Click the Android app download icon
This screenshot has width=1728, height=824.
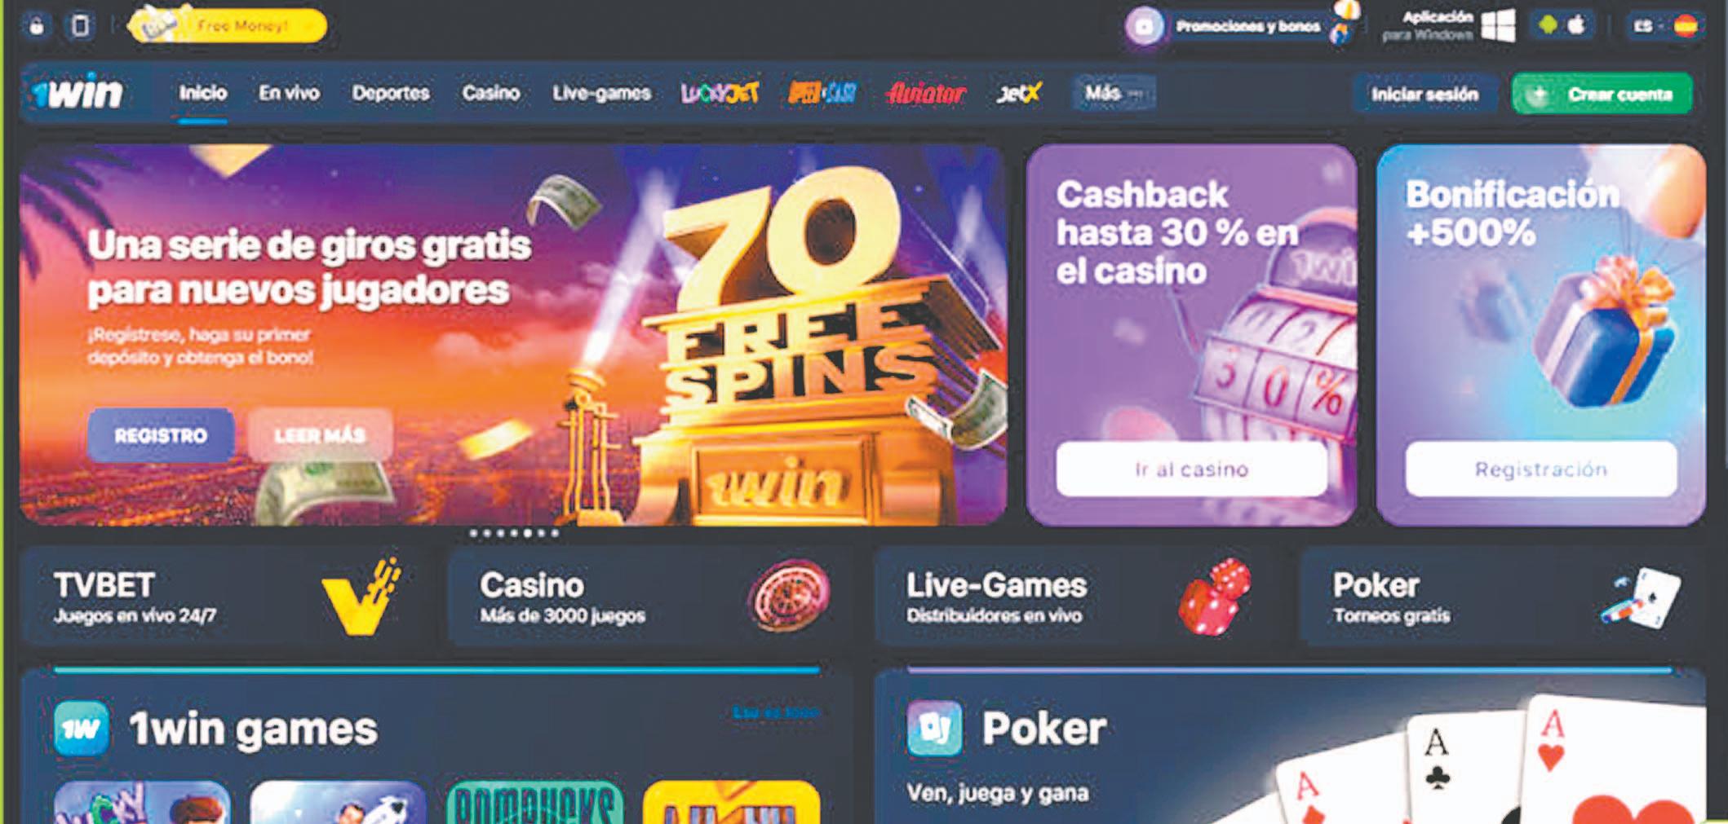click(1547, 25)
